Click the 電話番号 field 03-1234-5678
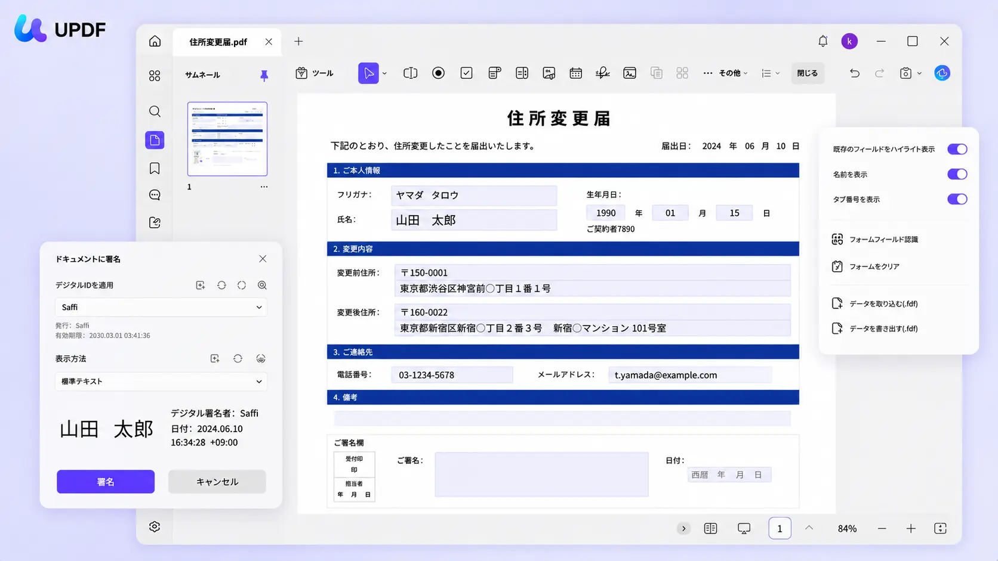Image resolution: width=998 pixels, height=561 pixels. (x=452, y=375)
